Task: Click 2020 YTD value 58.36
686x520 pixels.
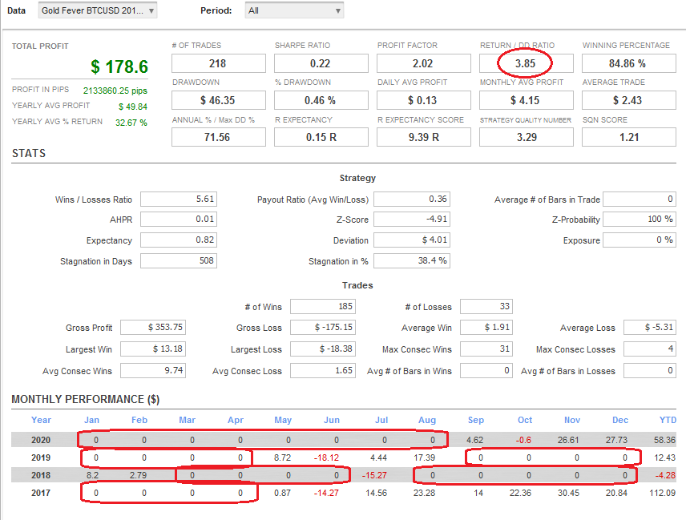Action: pyautogui.click(x=664, y=440)
